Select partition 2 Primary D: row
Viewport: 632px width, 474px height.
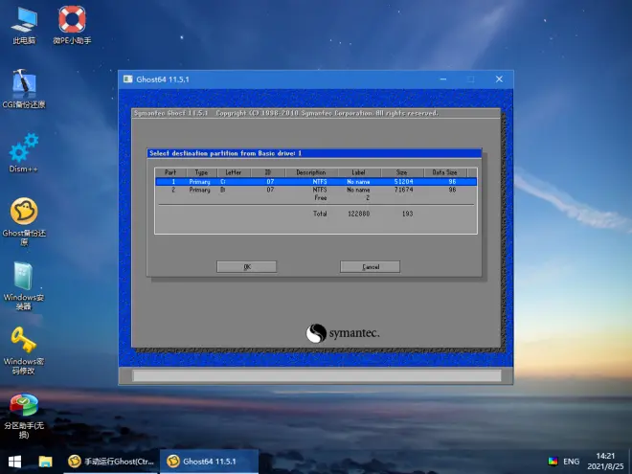[x=316, y=190]
